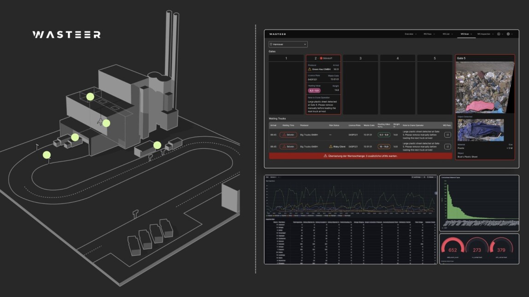Expand the Overview menu dropdown

410,34
